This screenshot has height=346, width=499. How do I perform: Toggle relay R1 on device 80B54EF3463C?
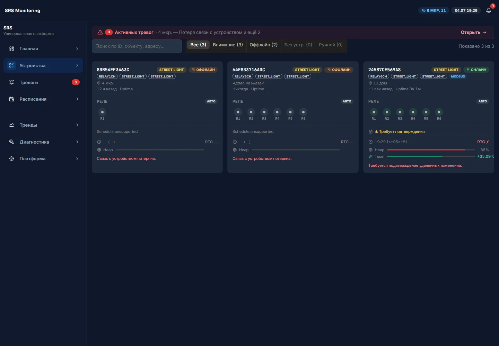click(102, 112)
